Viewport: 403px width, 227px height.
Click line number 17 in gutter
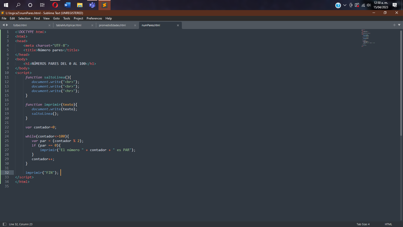point(7,104)
